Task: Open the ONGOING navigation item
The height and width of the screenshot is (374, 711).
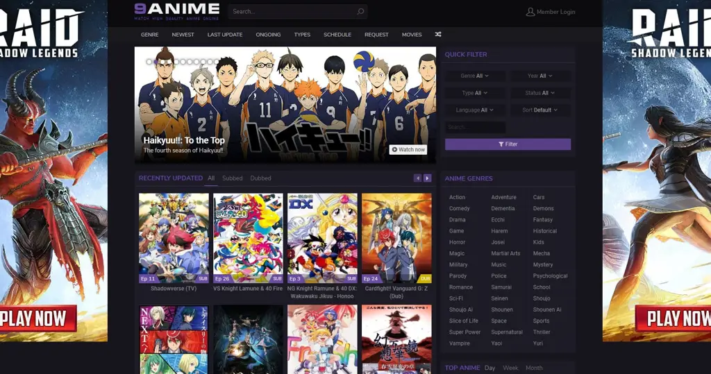Action: pyautogui.click(x=268, y=35)
